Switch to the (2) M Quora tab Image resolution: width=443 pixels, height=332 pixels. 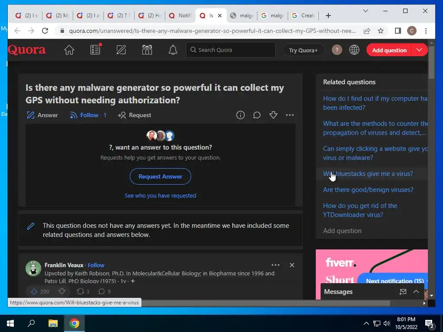tap(58, 16)
